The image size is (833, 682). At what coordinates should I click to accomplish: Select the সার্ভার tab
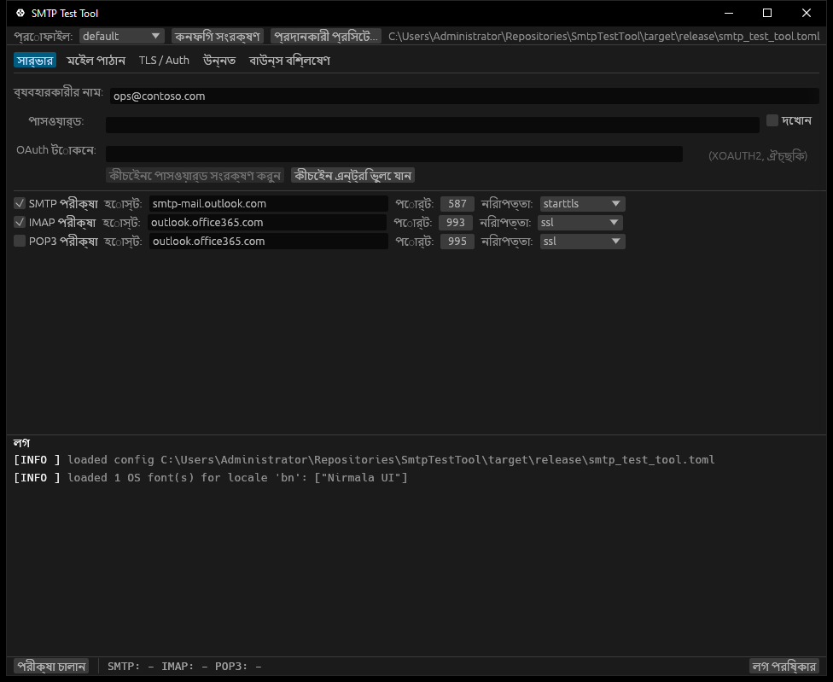tap(34, 61)
